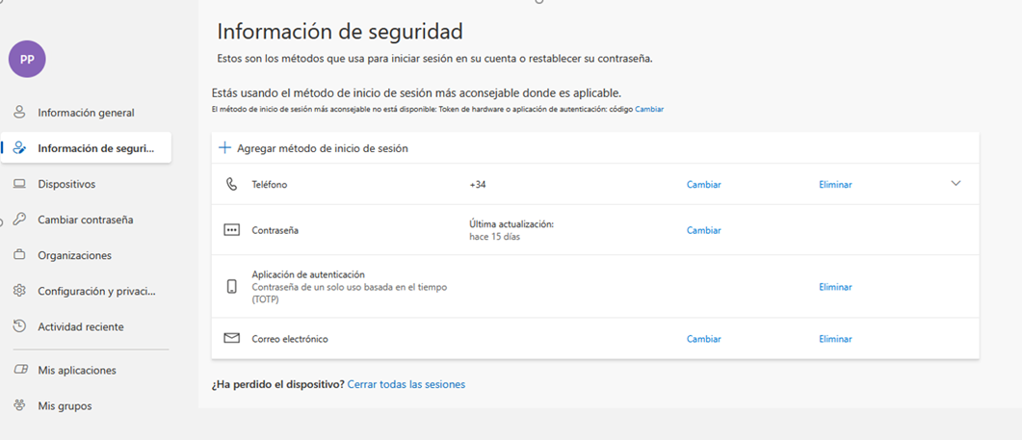Expand the Teléfono row with chevron
The image size is (1022, 440).
[x=956, y=183]
